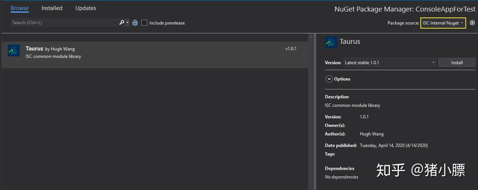Click the Install button
The height and width of the screenshot is (190, 478).
(x=456, y=63)
